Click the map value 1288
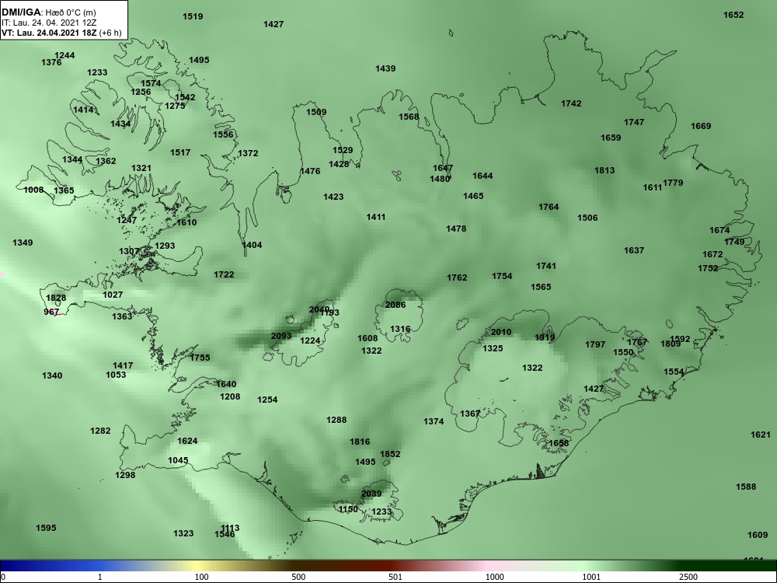The image size is (777, 583). coord(336,420)
